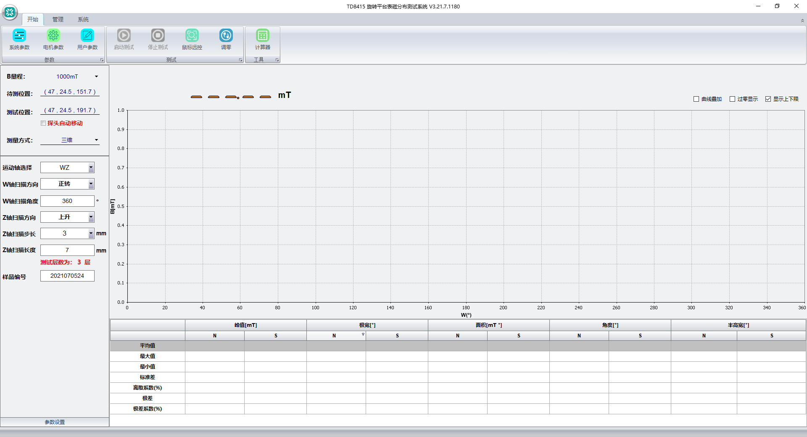
Task: Open the 用户参数 user parameters icon
Action: click(x=87, y=36)
